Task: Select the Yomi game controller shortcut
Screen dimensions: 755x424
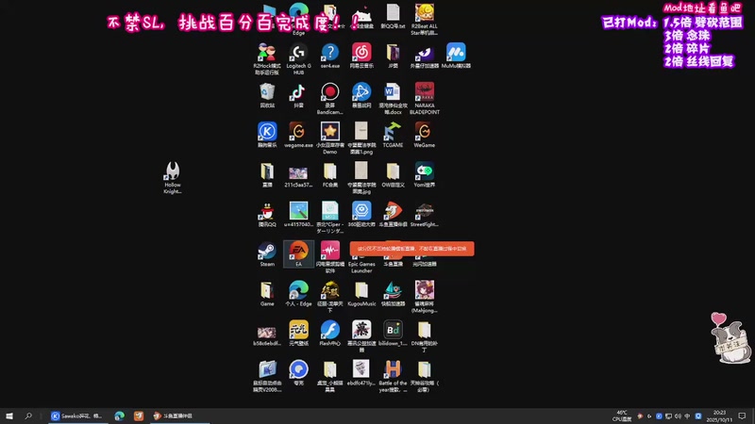Action: click(424, 174)
